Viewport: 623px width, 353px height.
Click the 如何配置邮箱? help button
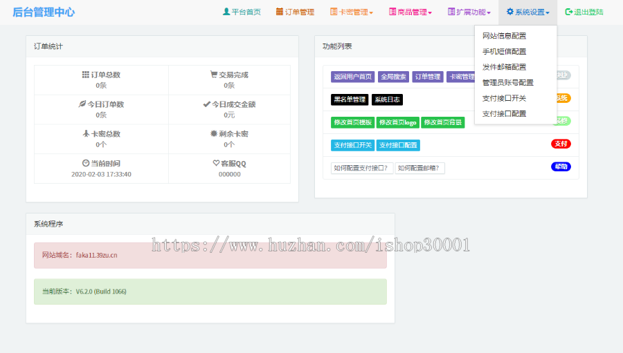pos(420,168)
